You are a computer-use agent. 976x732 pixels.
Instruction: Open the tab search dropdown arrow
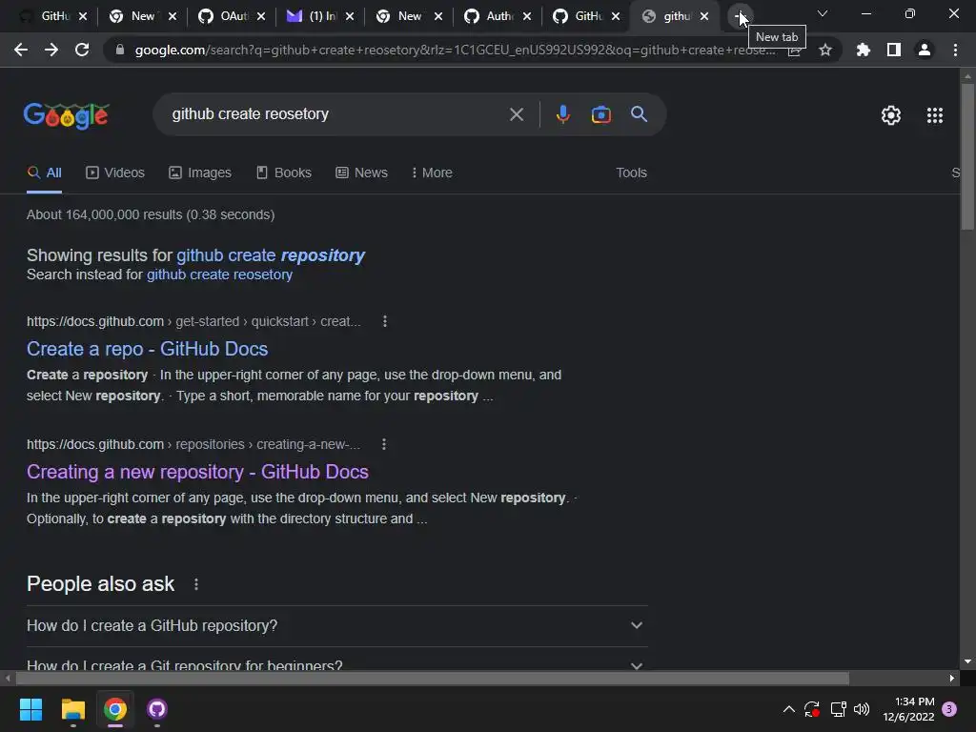(823, 13)
